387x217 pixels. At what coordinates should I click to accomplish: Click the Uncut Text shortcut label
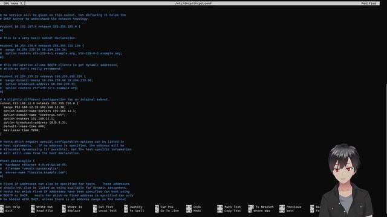tap(108, 211)
